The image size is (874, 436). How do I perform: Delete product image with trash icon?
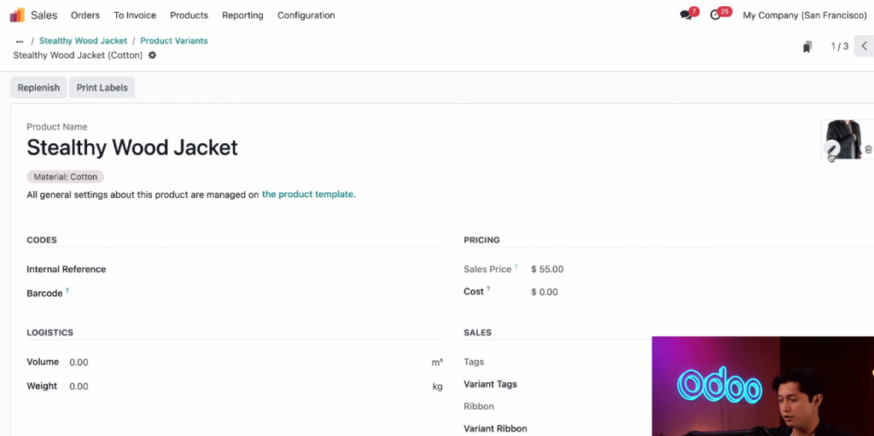[x=868, y=149]
